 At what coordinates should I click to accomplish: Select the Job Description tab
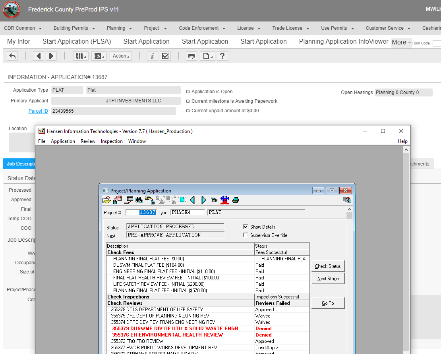point(19,164)
